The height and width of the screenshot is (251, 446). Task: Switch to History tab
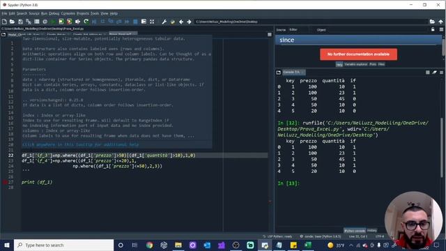pos(371,231)
